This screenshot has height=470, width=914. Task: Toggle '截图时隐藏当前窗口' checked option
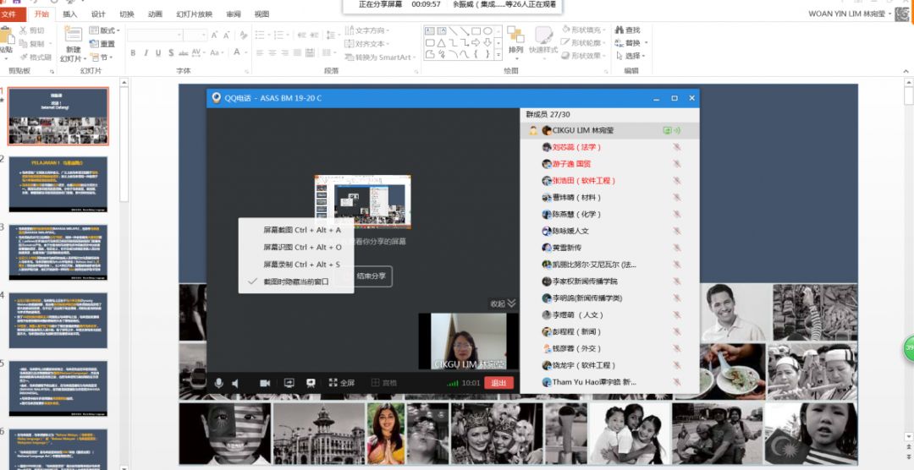tap(295, 281)
